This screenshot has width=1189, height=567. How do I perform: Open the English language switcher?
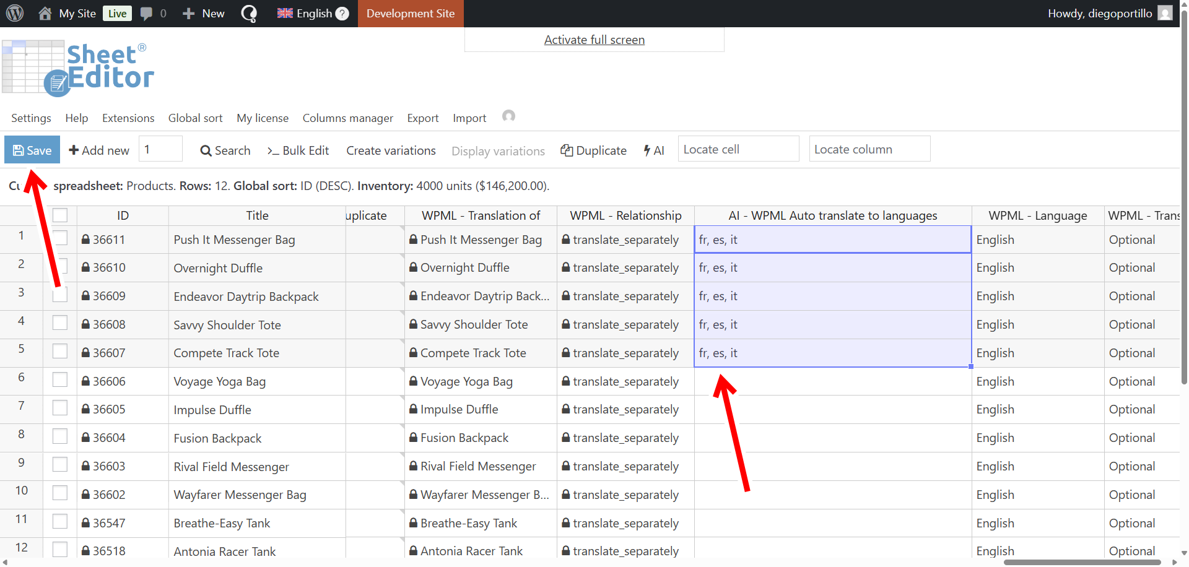(x=305, y=13)
